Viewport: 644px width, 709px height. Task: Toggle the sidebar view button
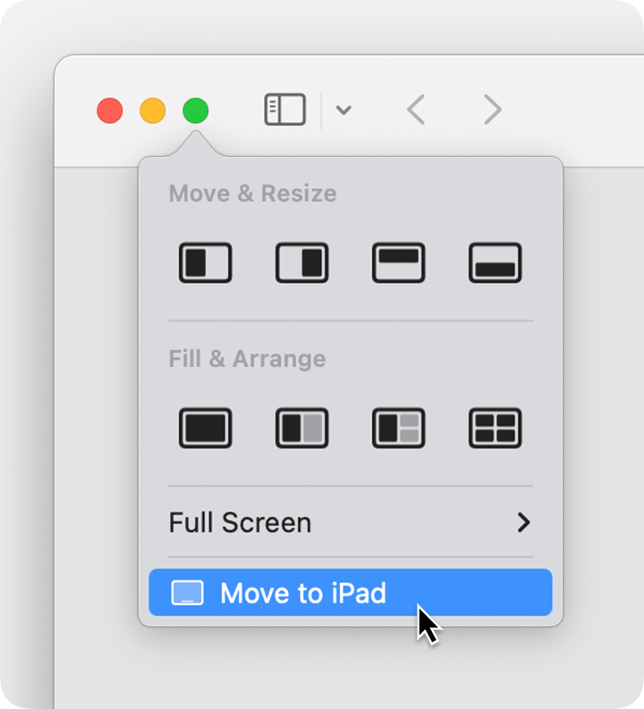[285, 109]
